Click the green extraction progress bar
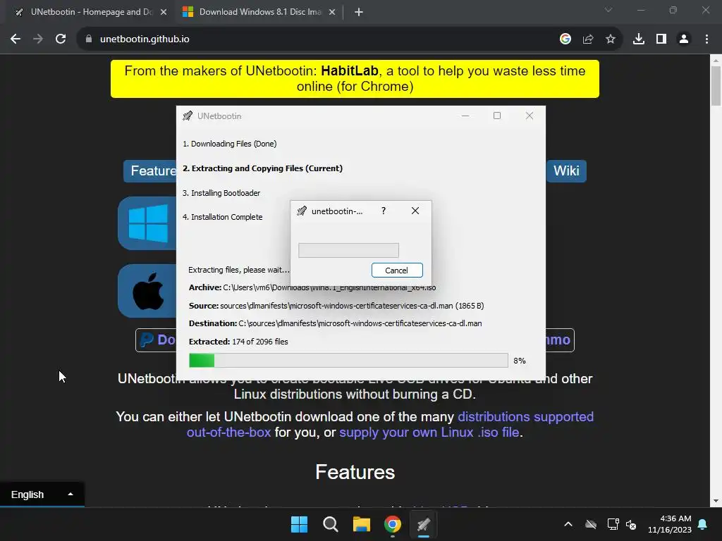 pyautogui.click(x=348, y=360)
